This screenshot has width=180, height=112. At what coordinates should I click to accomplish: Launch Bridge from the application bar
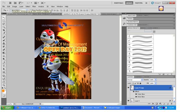coord(10,3)
